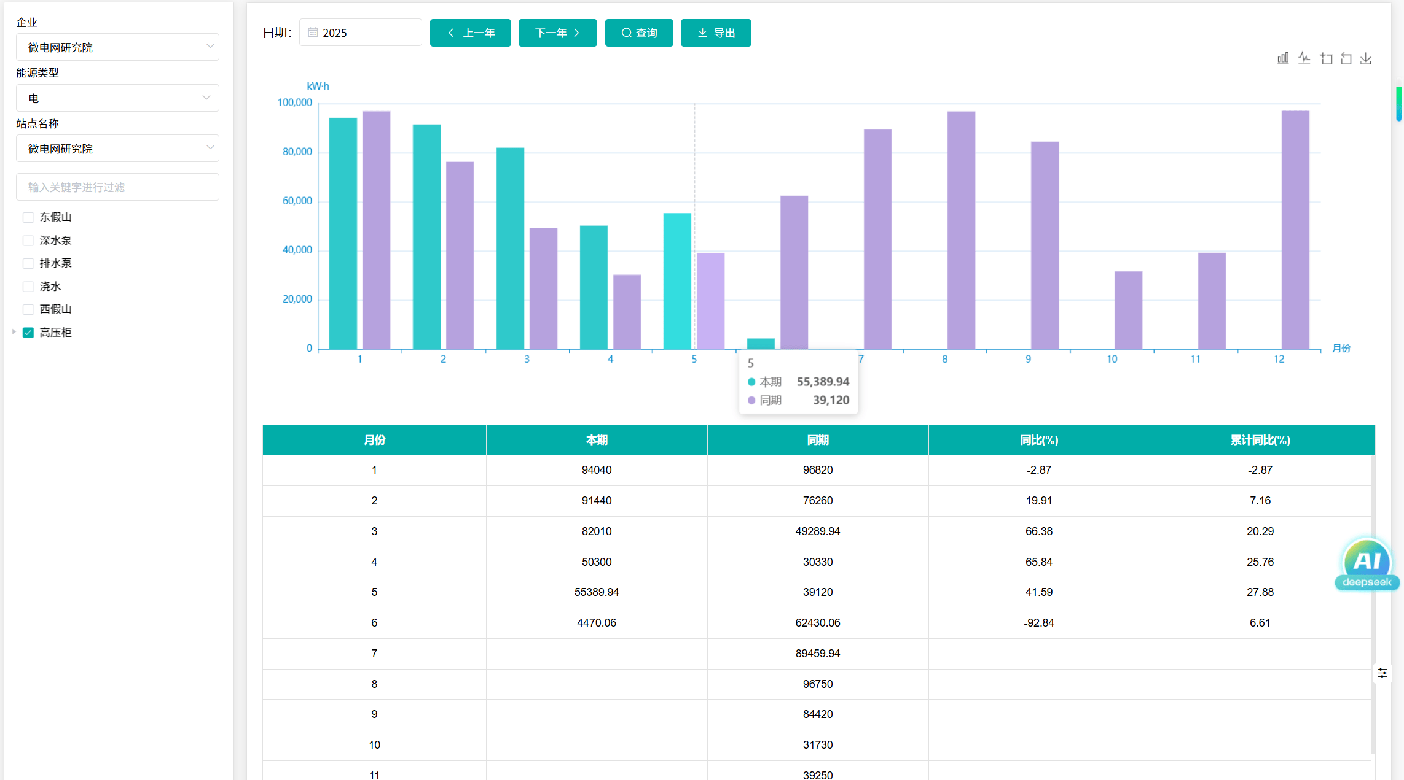Open the 能源类型 dropdown

click(x=117, y=98)
